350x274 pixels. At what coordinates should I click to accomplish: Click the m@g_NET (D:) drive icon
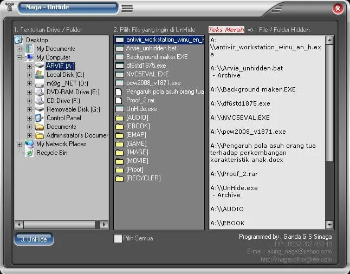point(40,83)
